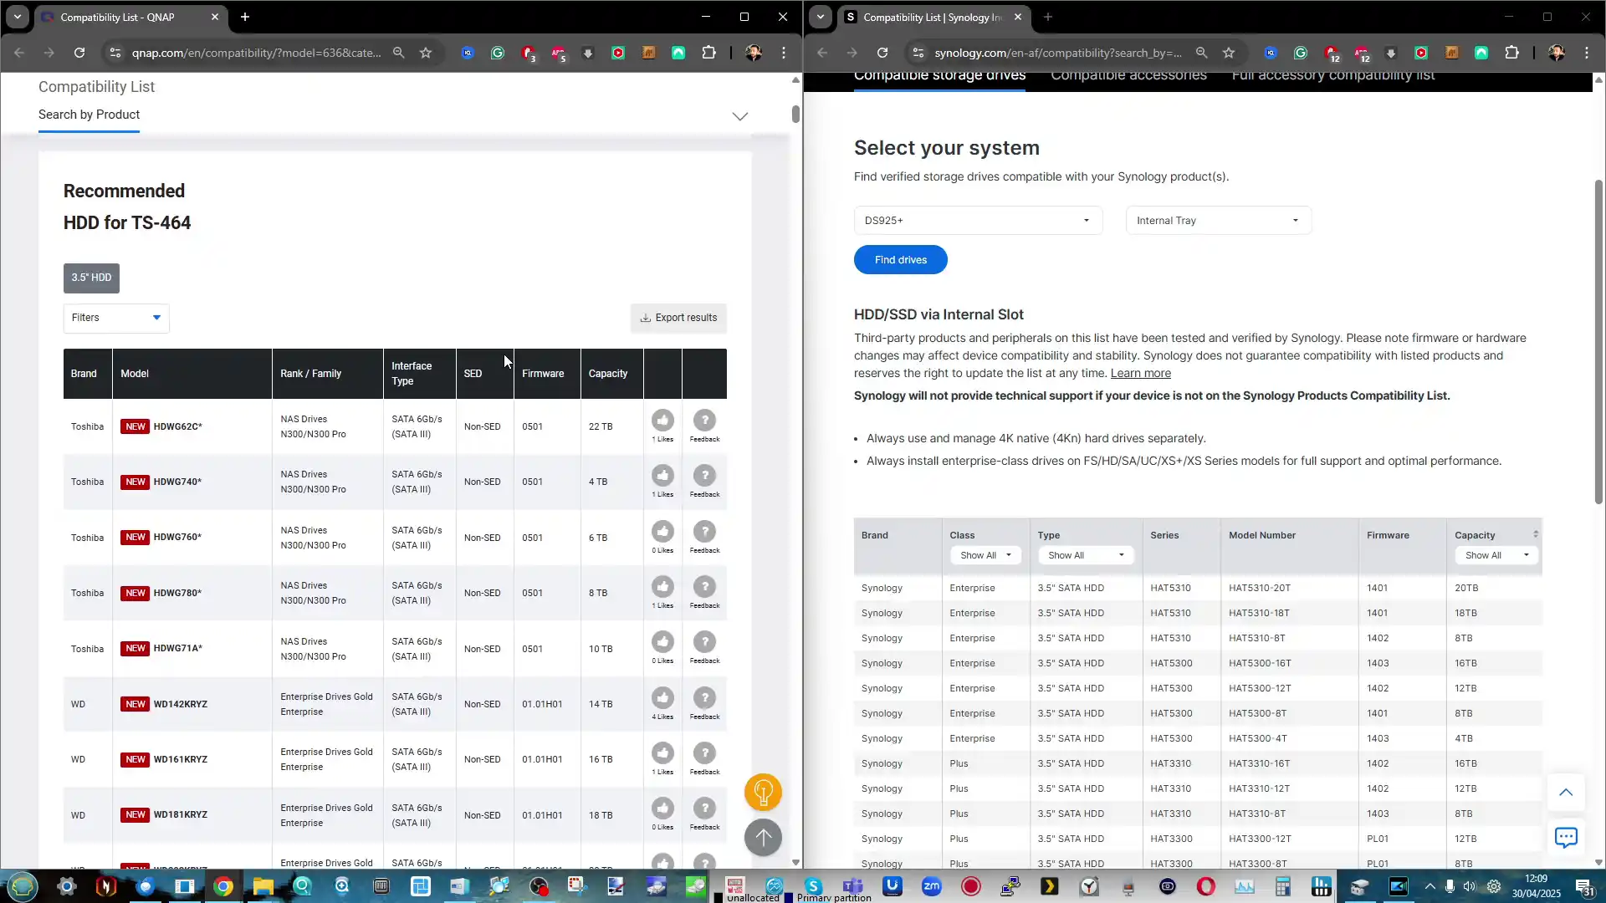1606x903 pixels.
Task: Open the DS925+ model dropdown
Action: [977, 221]
